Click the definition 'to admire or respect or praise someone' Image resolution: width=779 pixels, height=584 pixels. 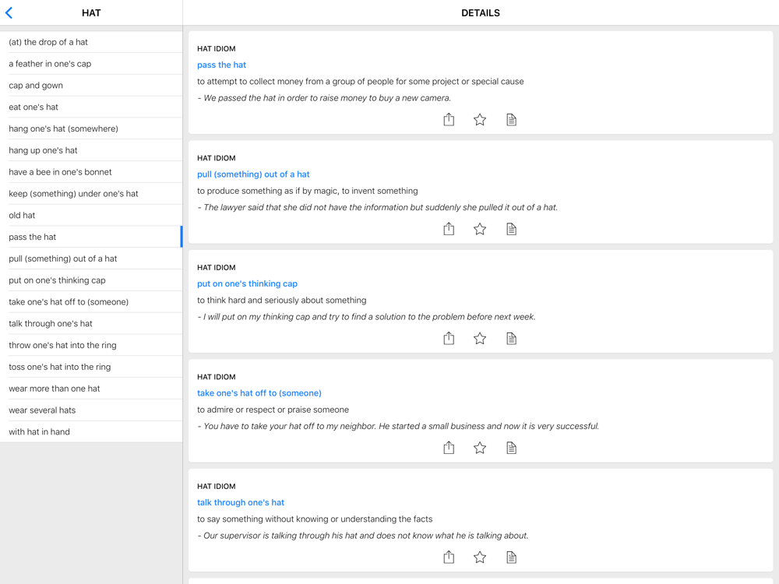pos(273,410)
